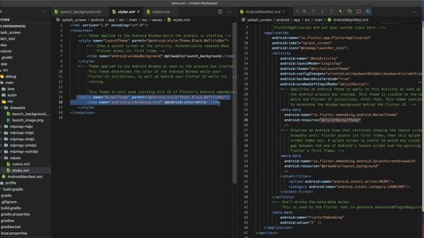Image resolution: width=424 pixels, height=238 pixels.
Task: Click debug Step Out arrow
Action: pyautogui.click(x=331, y=11)
